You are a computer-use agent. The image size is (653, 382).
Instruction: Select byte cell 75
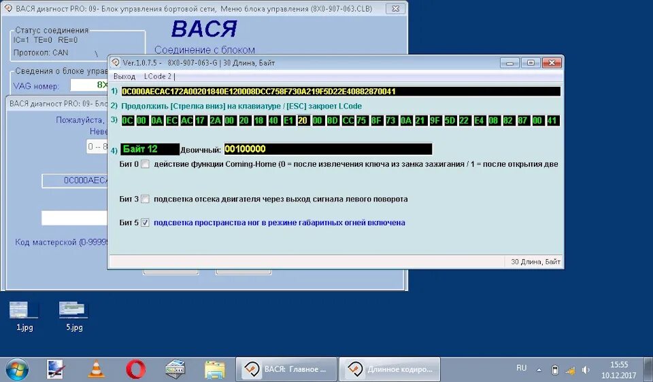coord(361,121)
